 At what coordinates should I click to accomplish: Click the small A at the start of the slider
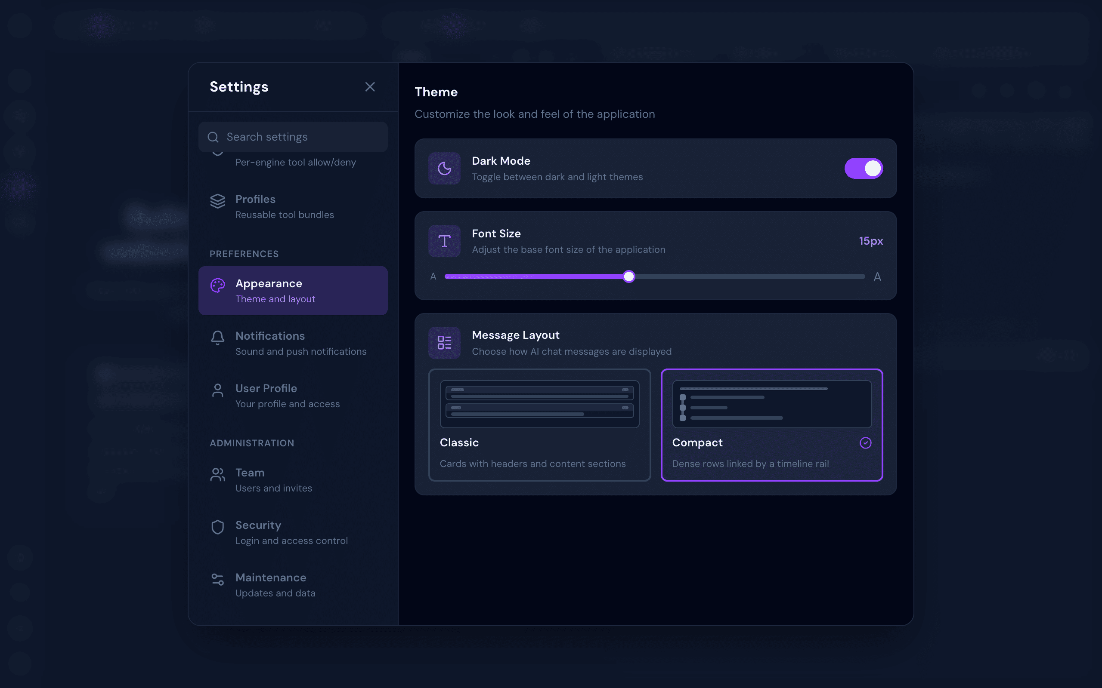[433, 276]
